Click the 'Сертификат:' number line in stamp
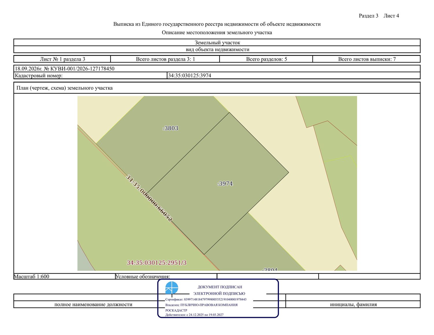434x335 pixels. tap(206, 299)
